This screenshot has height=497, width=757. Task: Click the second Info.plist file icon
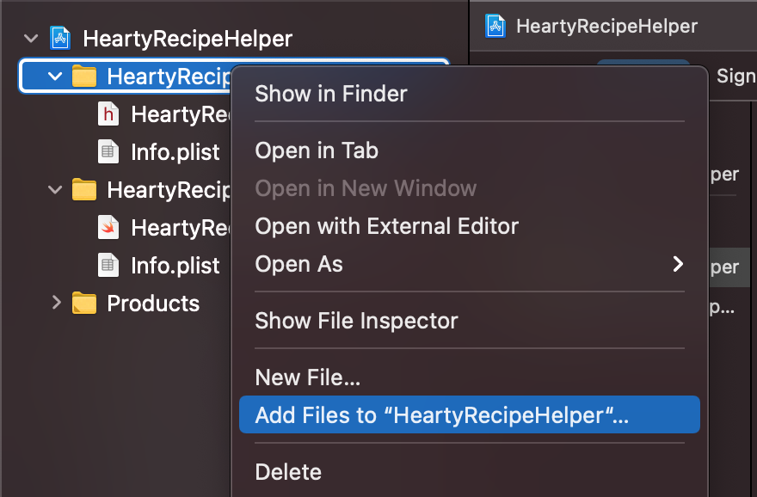(108, 265)
